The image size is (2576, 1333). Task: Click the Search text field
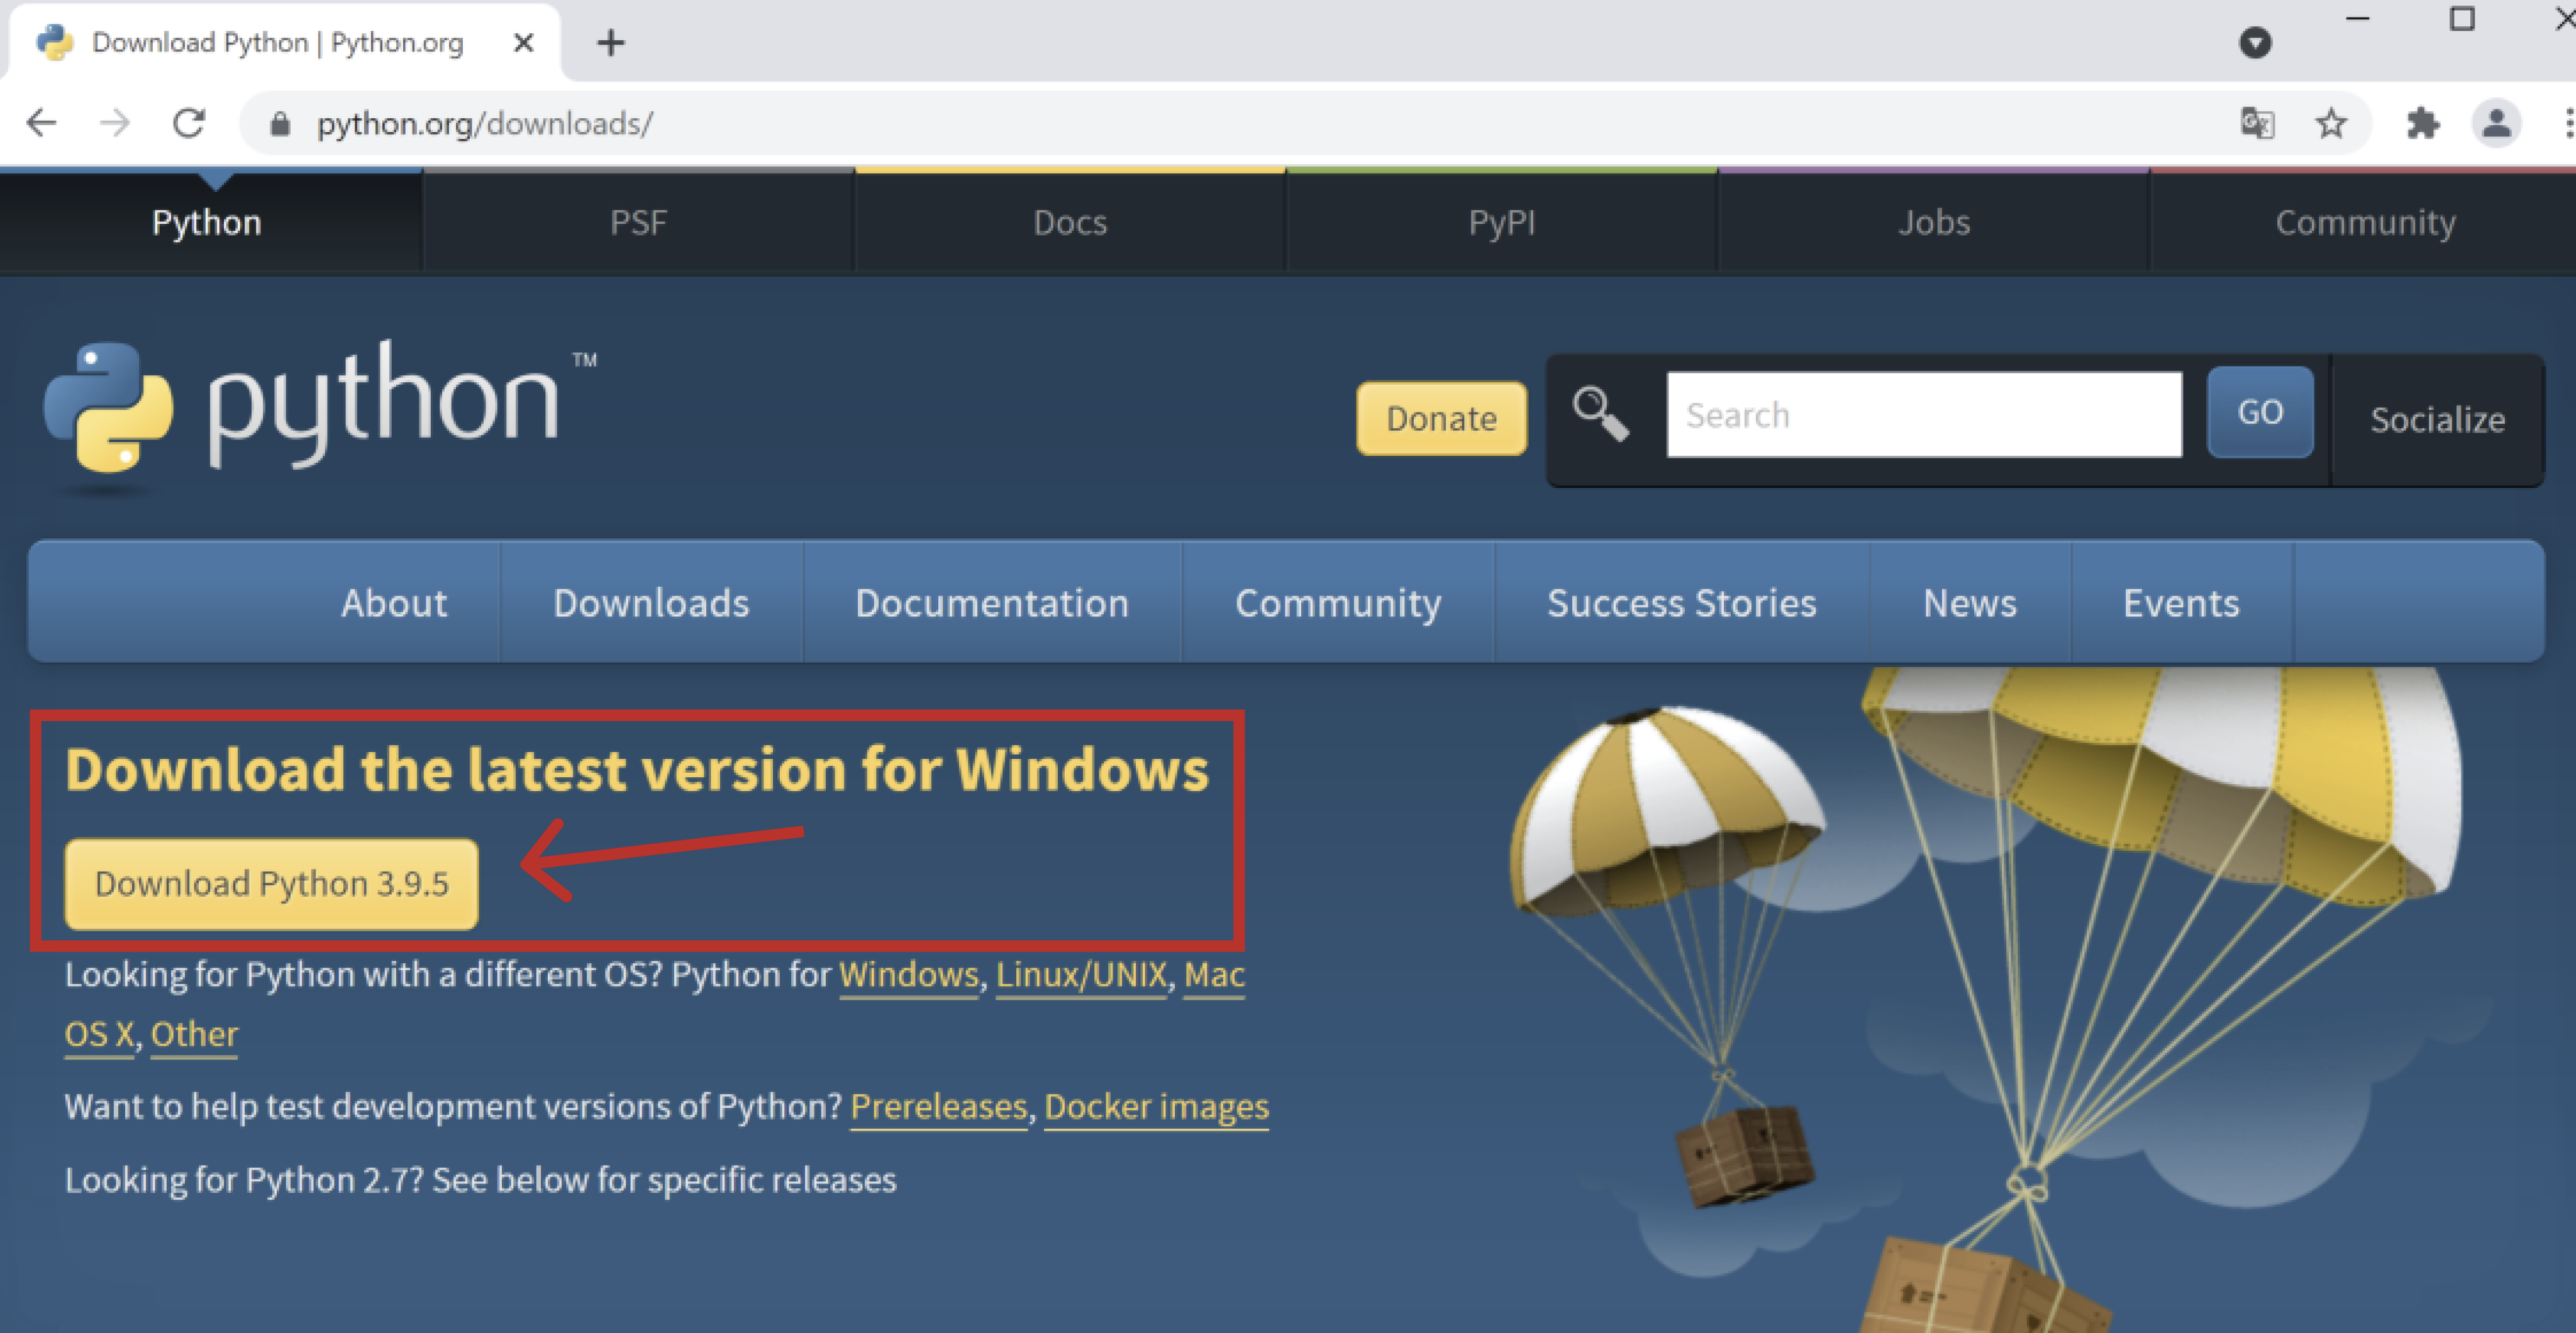tap(1924, 415)
